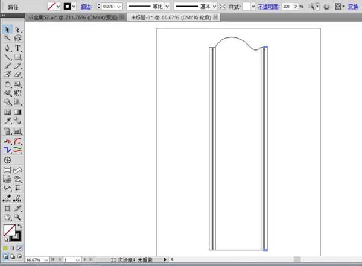
Task: Choose the Type tool
Action: [17, 48]
